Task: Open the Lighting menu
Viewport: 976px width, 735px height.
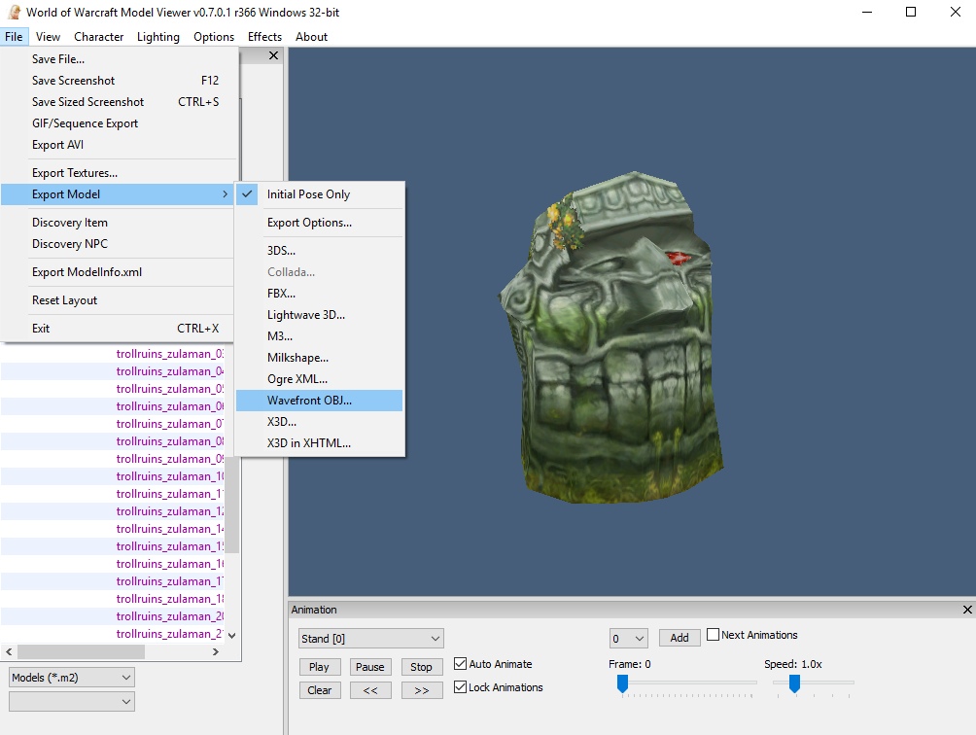Action: coord(158,37)
